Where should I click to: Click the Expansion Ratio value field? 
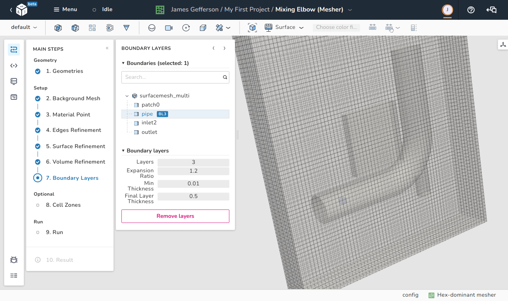(x=193, y=171)
